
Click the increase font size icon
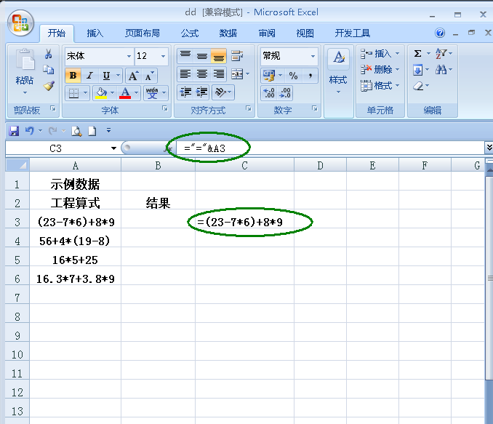[133, 76]
